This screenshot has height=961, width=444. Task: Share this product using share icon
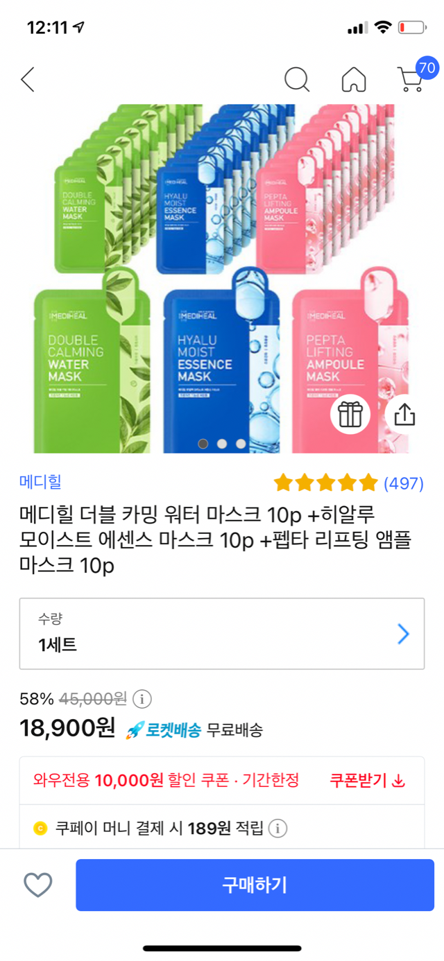(x=404, y=414)
